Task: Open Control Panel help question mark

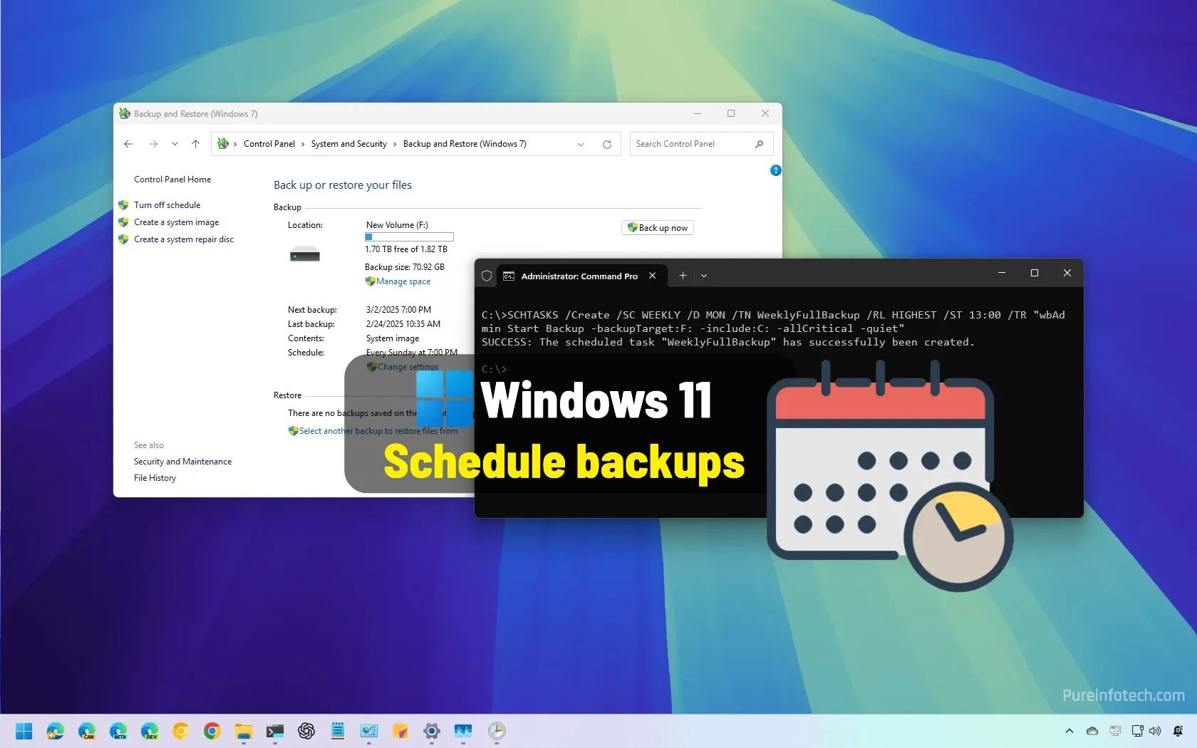Action: pyautogui.click(x=776, y=170)
